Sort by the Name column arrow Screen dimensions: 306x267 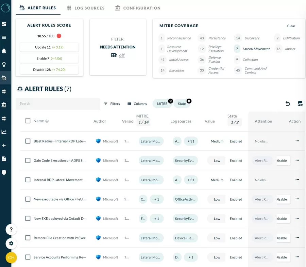coord(47,121)
